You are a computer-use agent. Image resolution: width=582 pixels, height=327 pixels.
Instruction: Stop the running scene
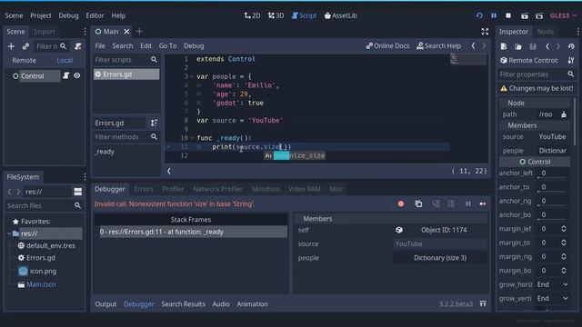coord(508,15)
